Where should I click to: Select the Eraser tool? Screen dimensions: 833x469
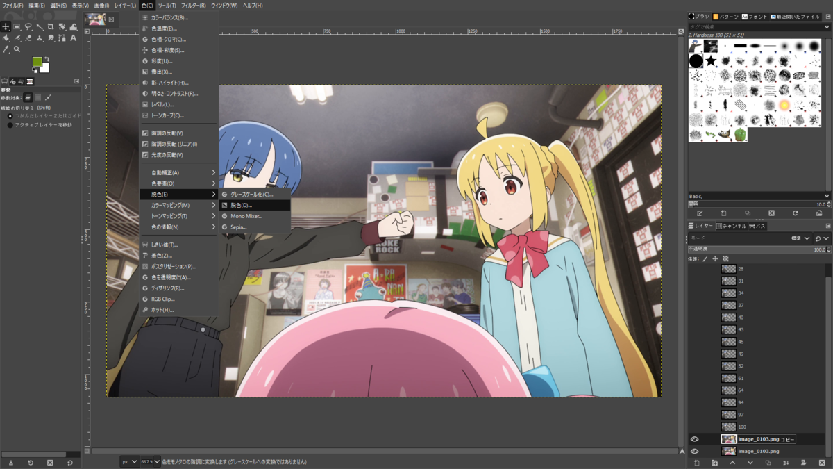click(x=28, y=38)
